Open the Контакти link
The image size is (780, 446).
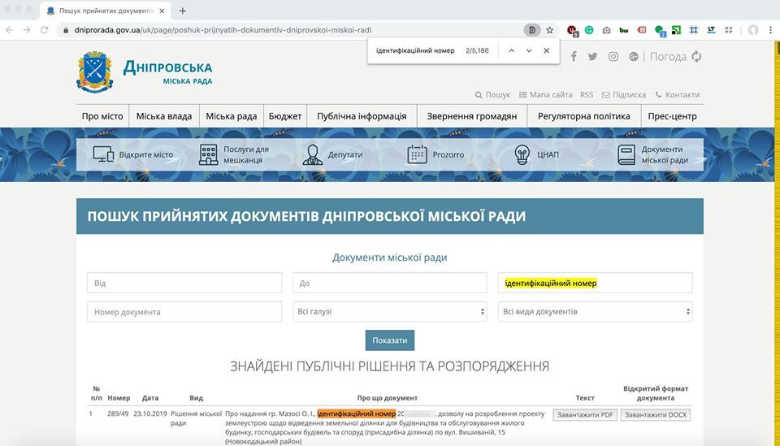pyautogui.click(x=677, y=94)
